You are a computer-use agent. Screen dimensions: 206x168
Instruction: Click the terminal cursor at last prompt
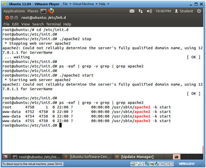(60, 125)
